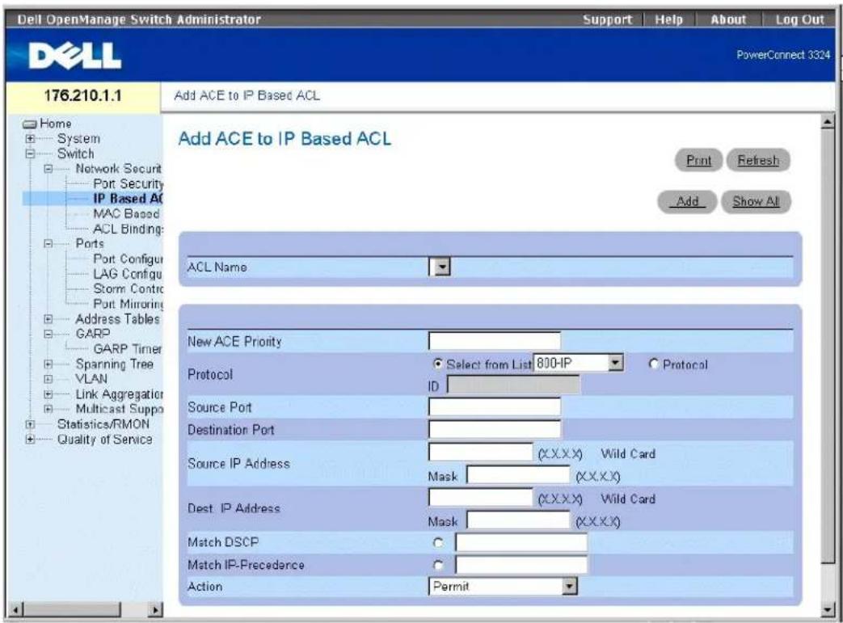
Task: Click the tree pane horizontal scrollbar thumb
Action: coord(71,610)
